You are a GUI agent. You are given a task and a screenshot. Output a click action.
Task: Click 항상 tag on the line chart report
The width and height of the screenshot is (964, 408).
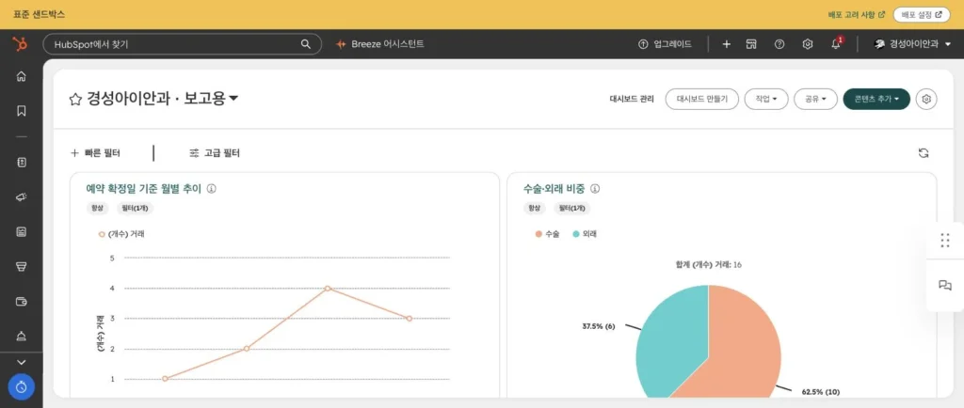[x=97, y=209]
